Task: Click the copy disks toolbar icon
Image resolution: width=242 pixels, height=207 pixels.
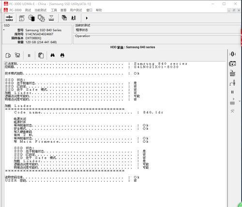Action: pyautogui.click(x=41, y=18)
